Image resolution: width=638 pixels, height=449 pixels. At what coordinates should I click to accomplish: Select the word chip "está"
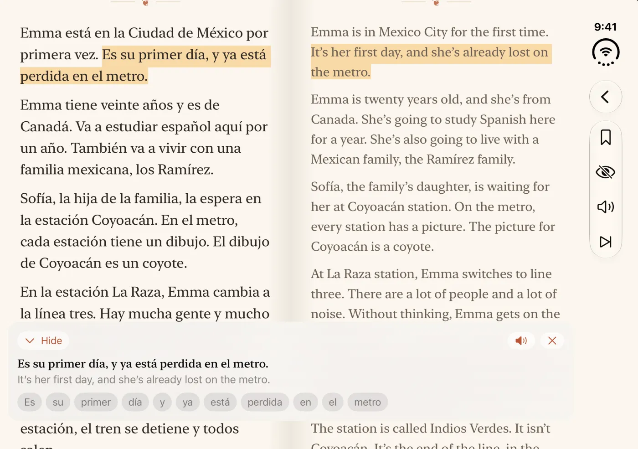pos(220,402)
